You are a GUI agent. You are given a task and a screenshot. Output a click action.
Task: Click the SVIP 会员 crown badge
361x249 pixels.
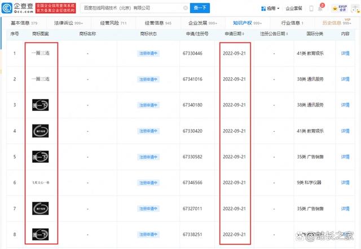[340, 8]
